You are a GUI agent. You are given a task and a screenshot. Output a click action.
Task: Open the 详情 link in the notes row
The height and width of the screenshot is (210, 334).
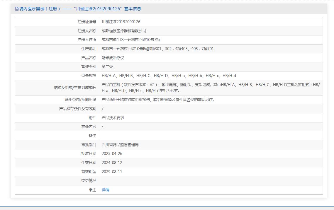[105, 190]
